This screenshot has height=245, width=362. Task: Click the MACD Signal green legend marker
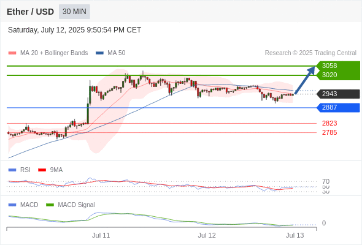[50, 205]
